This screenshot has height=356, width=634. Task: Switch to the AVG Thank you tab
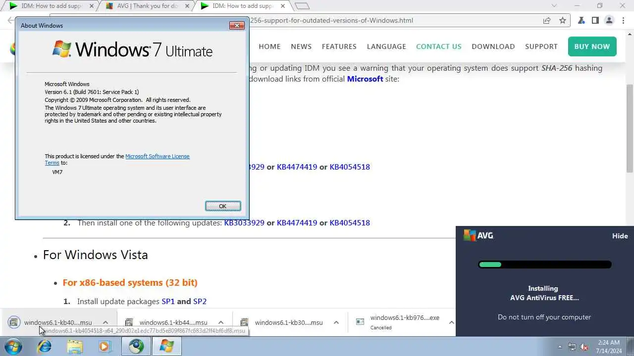[x=148, y=6]
